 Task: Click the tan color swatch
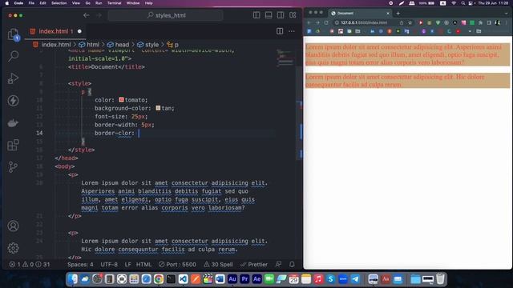(158, 108)
